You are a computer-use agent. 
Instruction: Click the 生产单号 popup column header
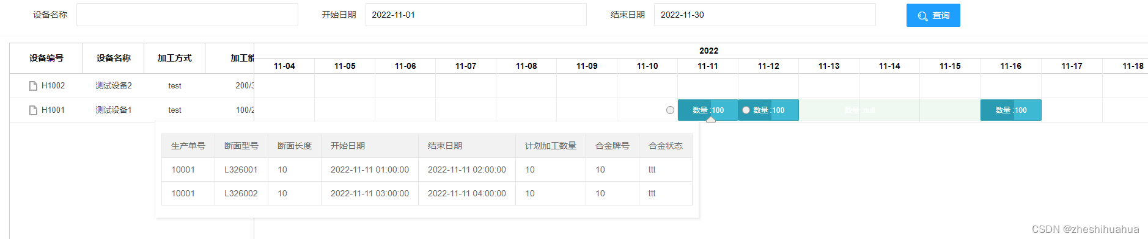188,146
